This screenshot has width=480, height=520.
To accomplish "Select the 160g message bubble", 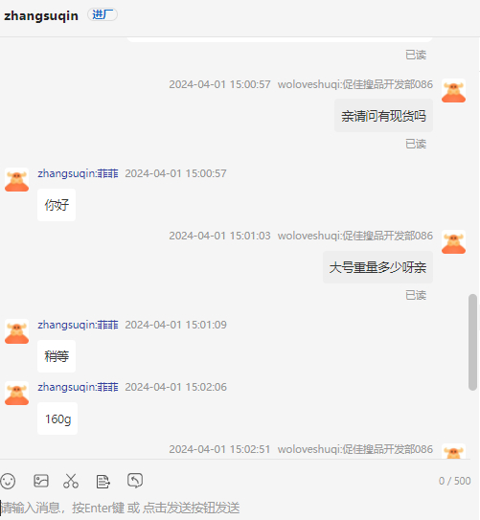I will click(x=57, y=418).
